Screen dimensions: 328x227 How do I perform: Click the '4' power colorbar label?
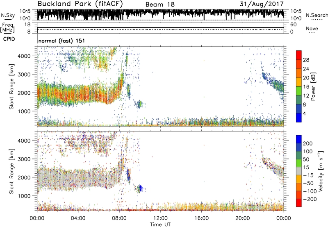click(x=304, y=113)
